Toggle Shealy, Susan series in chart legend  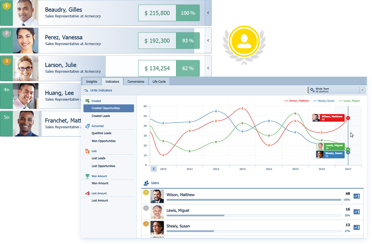point(324,101)
